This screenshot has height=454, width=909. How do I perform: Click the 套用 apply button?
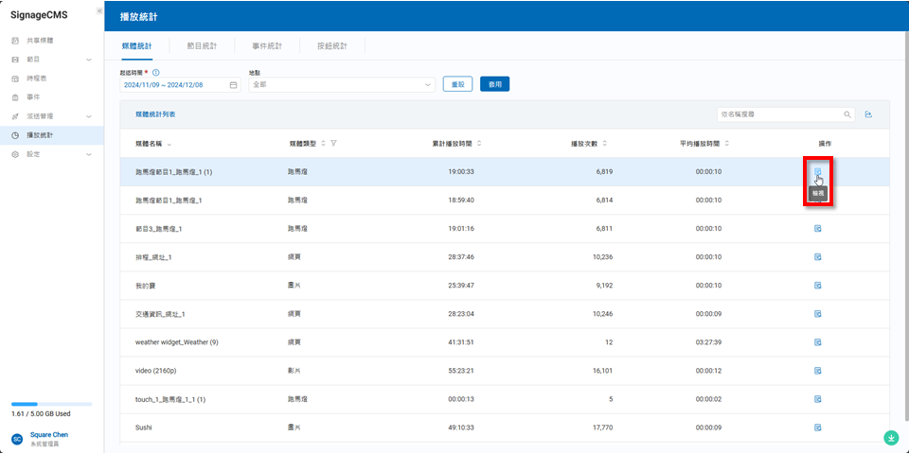[x=494, y=84]
